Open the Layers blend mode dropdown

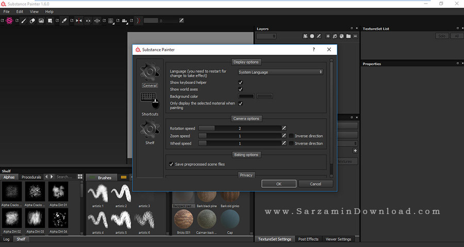267,36
